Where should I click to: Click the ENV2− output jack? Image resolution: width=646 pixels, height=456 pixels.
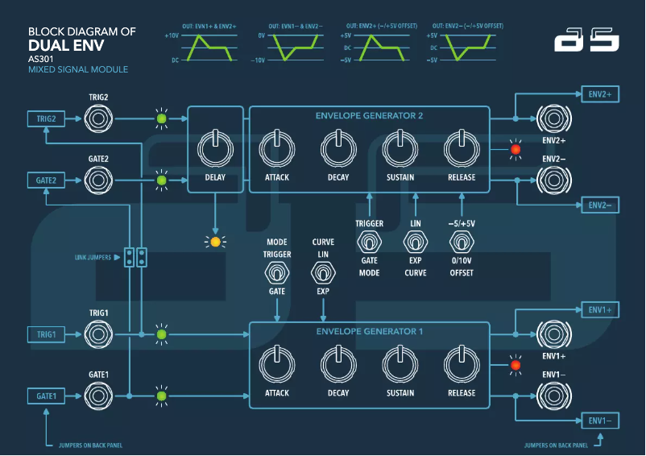coord(552,180)
